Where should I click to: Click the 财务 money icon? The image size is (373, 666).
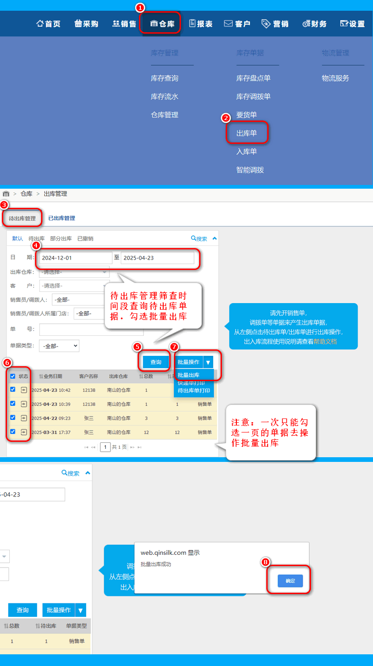coord(306,24)
